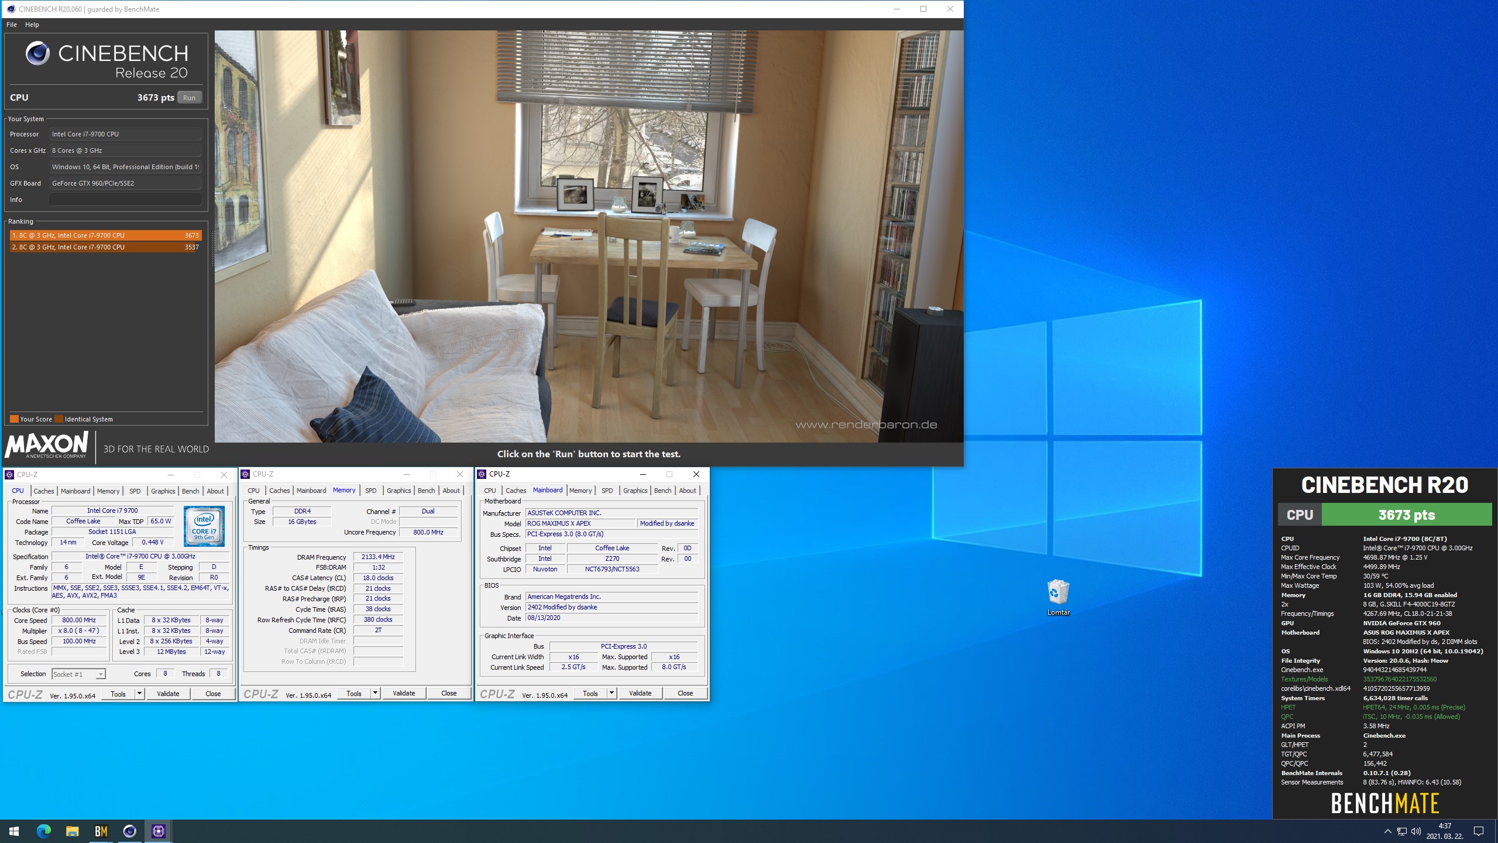This screenshot has width=1498, height=843.
Task: Click the empty Info field in Cinebench
Action: pos(125,200)
